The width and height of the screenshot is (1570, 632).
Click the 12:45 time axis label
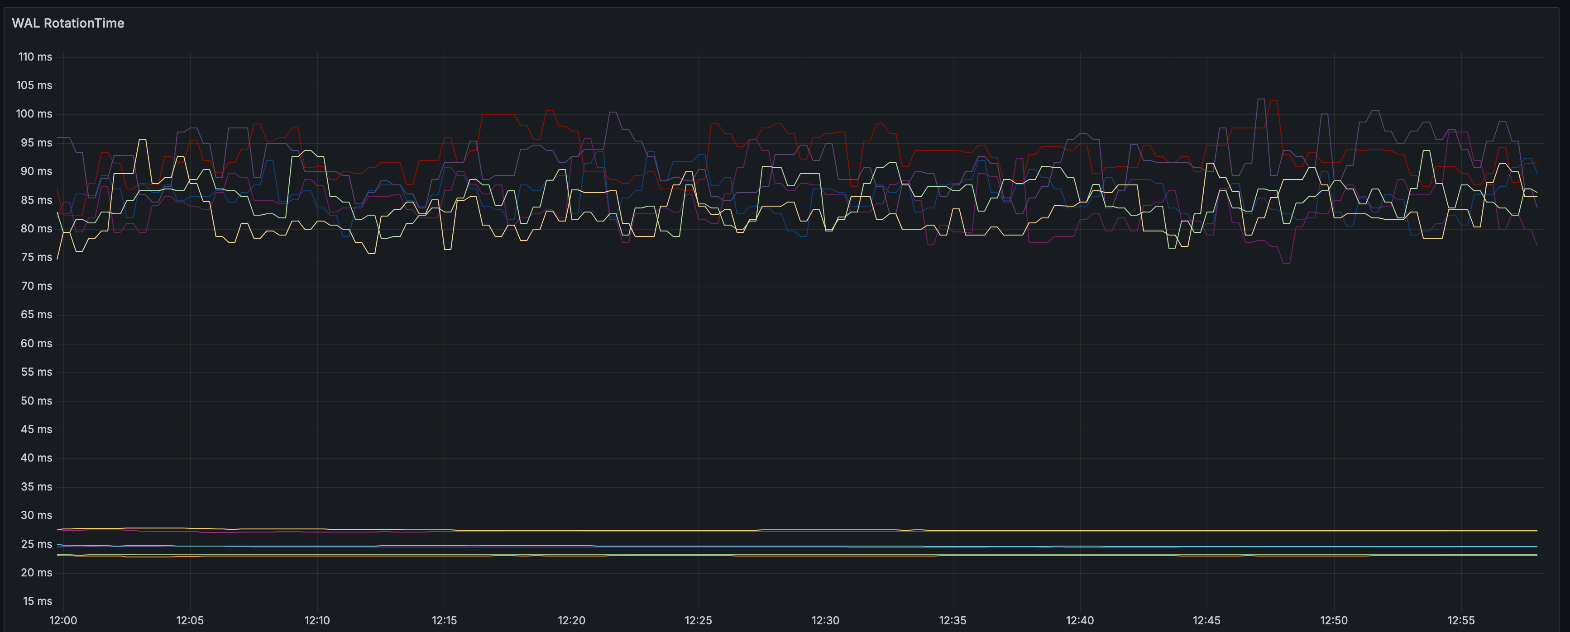point(1206,620)
